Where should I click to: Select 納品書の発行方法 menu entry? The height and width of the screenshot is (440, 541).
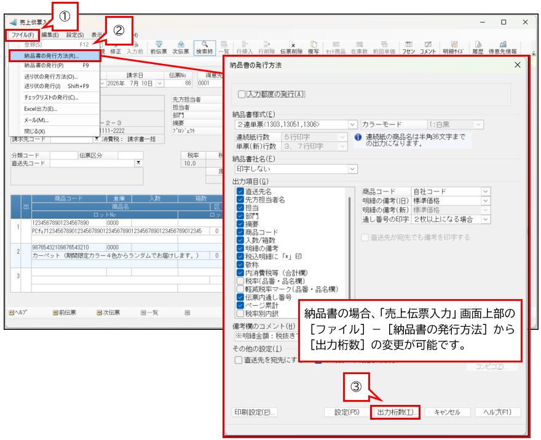[55, 56]
